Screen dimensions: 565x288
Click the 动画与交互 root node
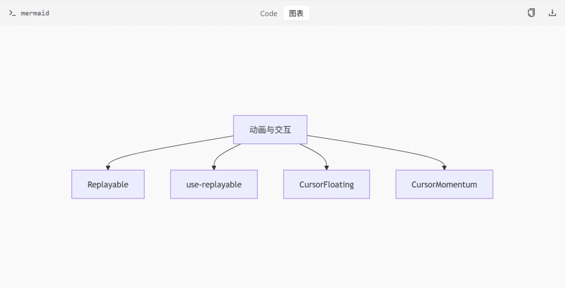(270, 130)
